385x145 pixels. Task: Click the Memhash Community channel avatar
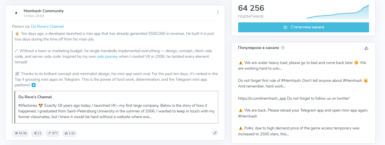coord(16,13)
